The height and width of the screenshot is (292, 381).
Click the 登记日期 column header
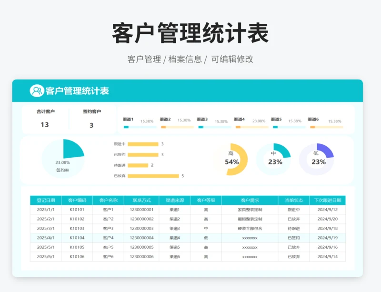point(46,201)
